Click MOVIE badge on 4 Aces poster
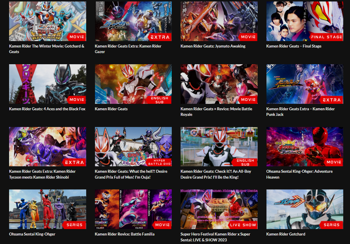This screenshot has width=350, height=244. [x=76, y=99]
